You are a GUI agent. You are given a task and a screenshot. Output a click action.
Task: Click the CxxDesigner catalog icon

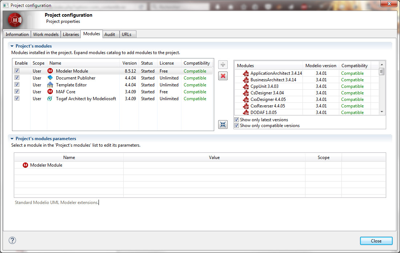[x=246, y=99]
